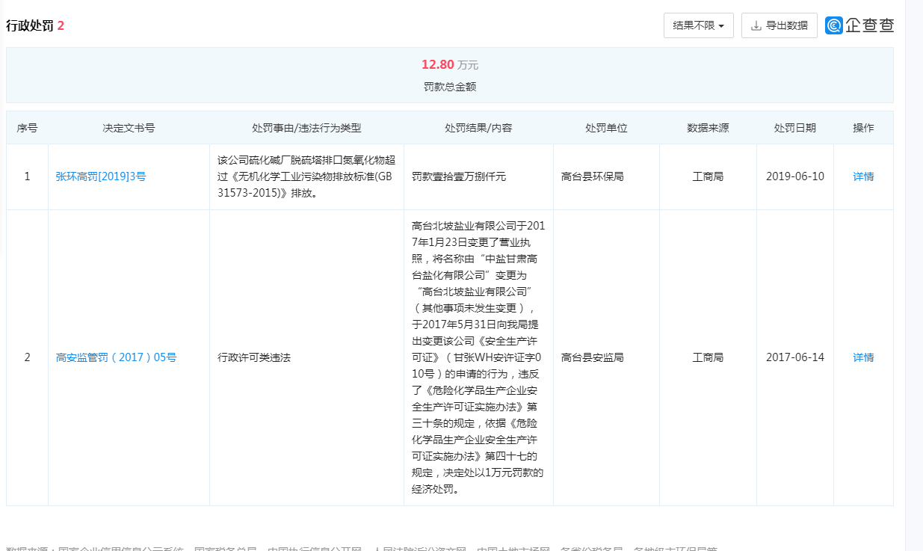Click the 导出数据 export button
This screenshot has width=923, height=551.
click(x=780, y=25)
